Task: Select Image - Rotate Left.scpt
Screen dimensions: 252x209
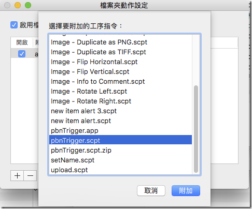Action: [120, 91]
